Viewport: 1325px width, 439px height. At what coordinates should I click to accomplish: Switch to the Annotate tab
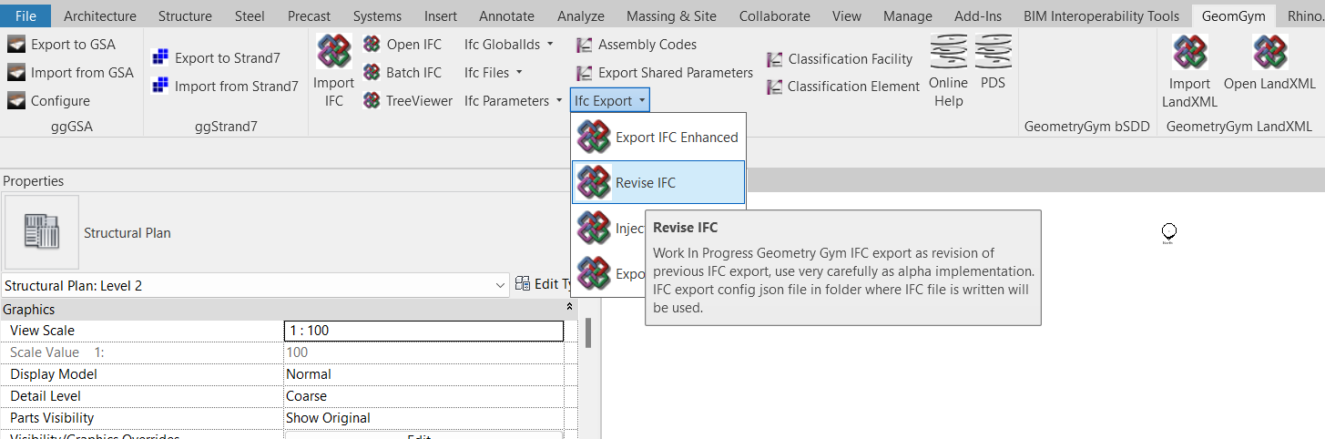pos(506,15)
